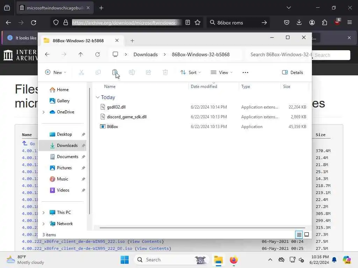Image resolution: width=358 pixels, height=268 pixels.
Task: Toggle Firefox reader view icon
Action: coord(188,23)
